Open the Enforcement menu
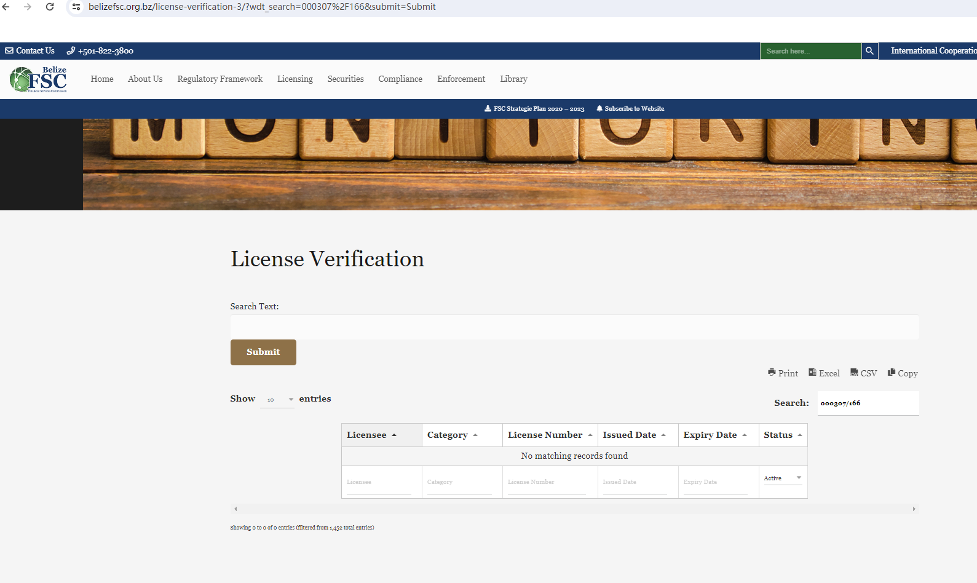The height and width of the screenshot is (583, 977). tap(461, 79)
